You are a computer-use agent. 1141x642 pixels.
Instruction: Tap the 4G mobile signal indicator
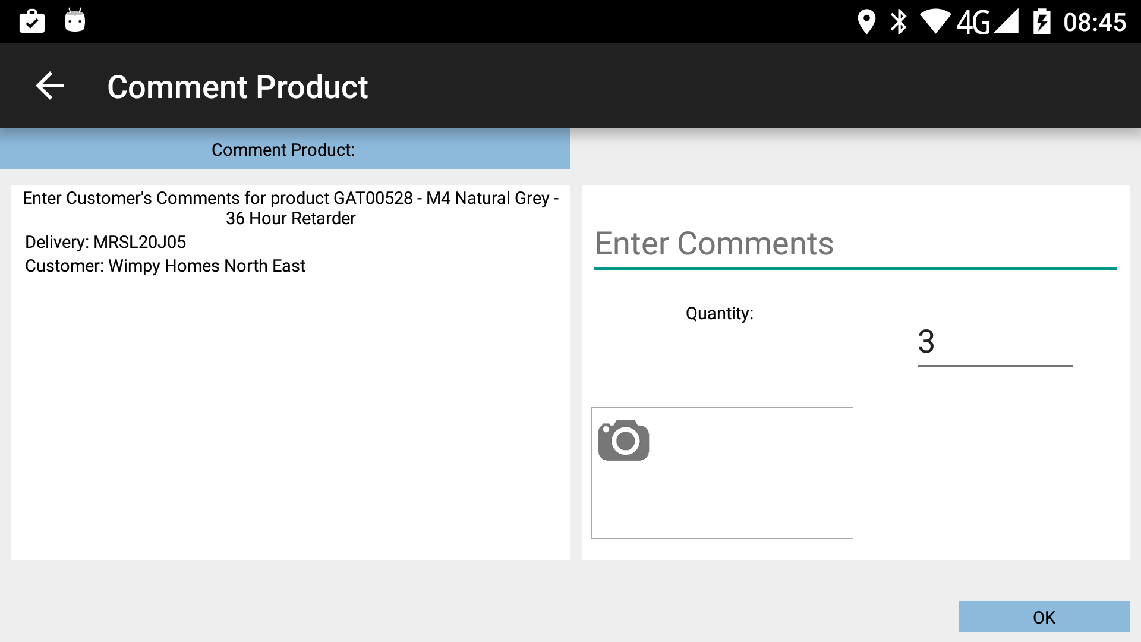pyautogui.click(x=987, y=22)
